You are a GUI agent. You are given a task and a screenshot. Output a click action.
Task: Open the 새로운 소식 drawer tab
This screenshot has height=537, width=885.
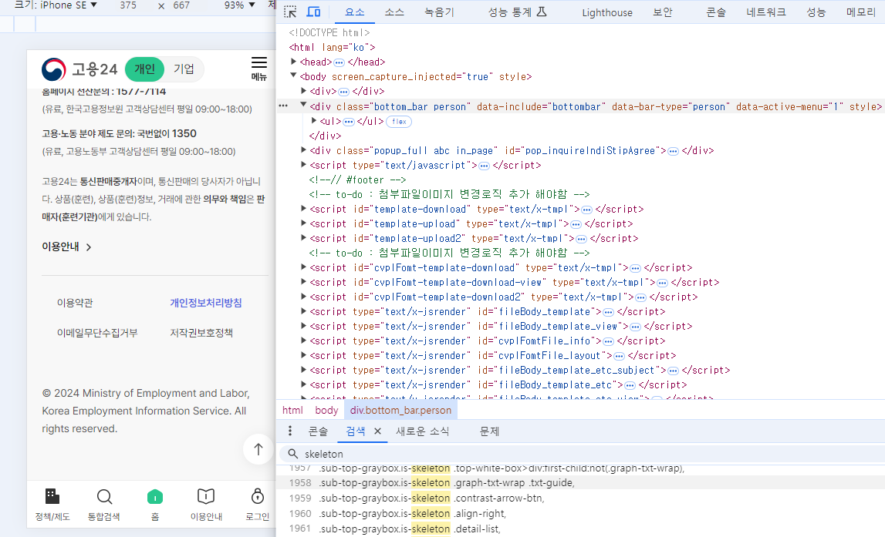(422, 431)
